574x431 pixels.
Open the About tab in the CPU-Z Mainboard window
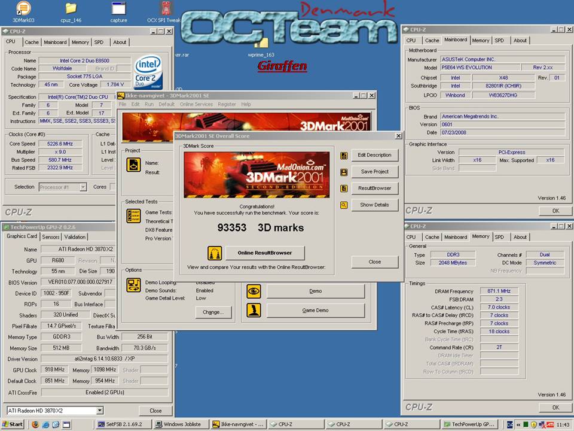(x=520, y=40)
